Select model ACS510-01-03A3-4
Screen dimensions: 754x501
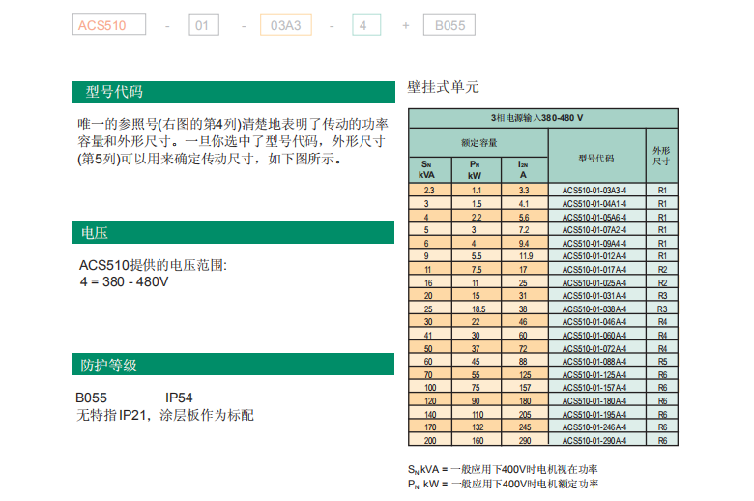pyautogui.click(x=594, y=191)
